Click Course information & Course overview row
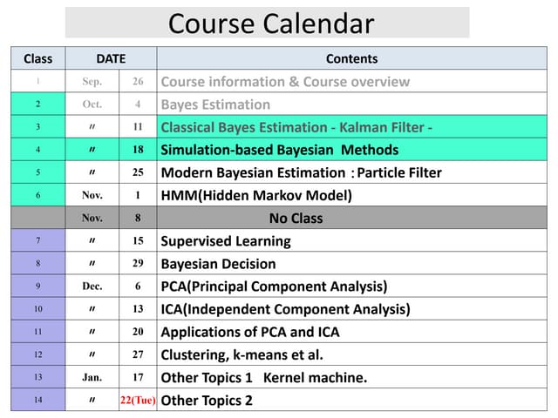The width and height of the screenshot is (558, 418). 285,82
